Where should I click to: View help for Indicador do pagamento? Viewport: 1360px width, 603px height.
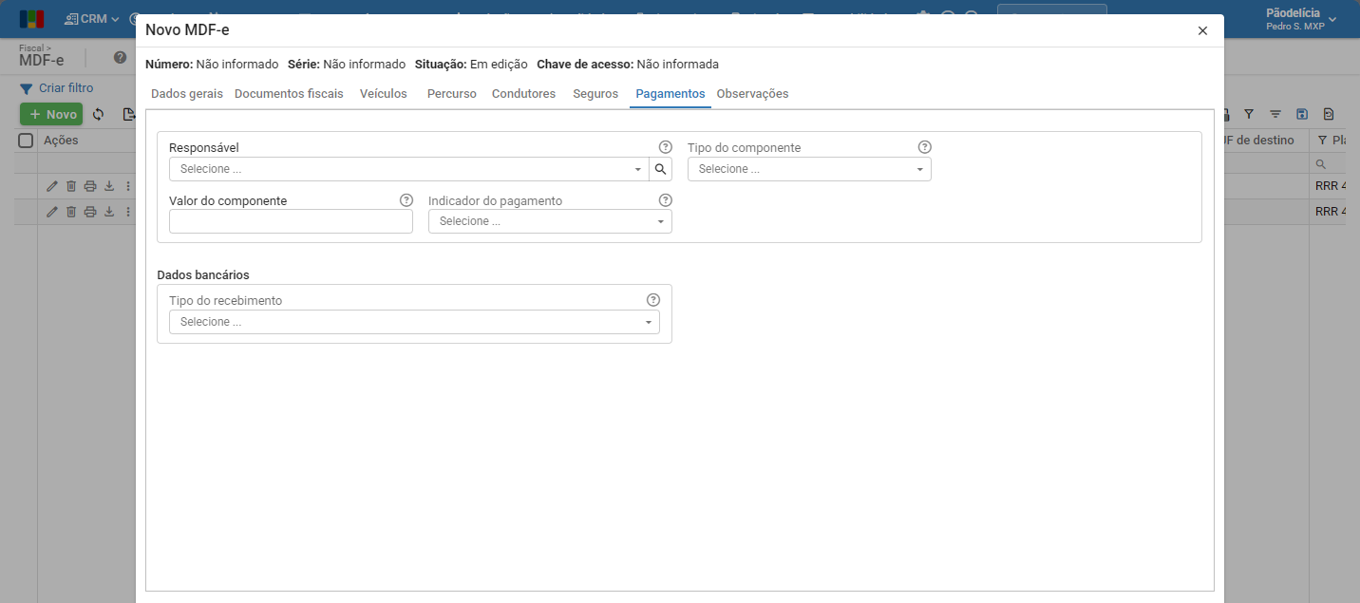(x=665, y=200)
